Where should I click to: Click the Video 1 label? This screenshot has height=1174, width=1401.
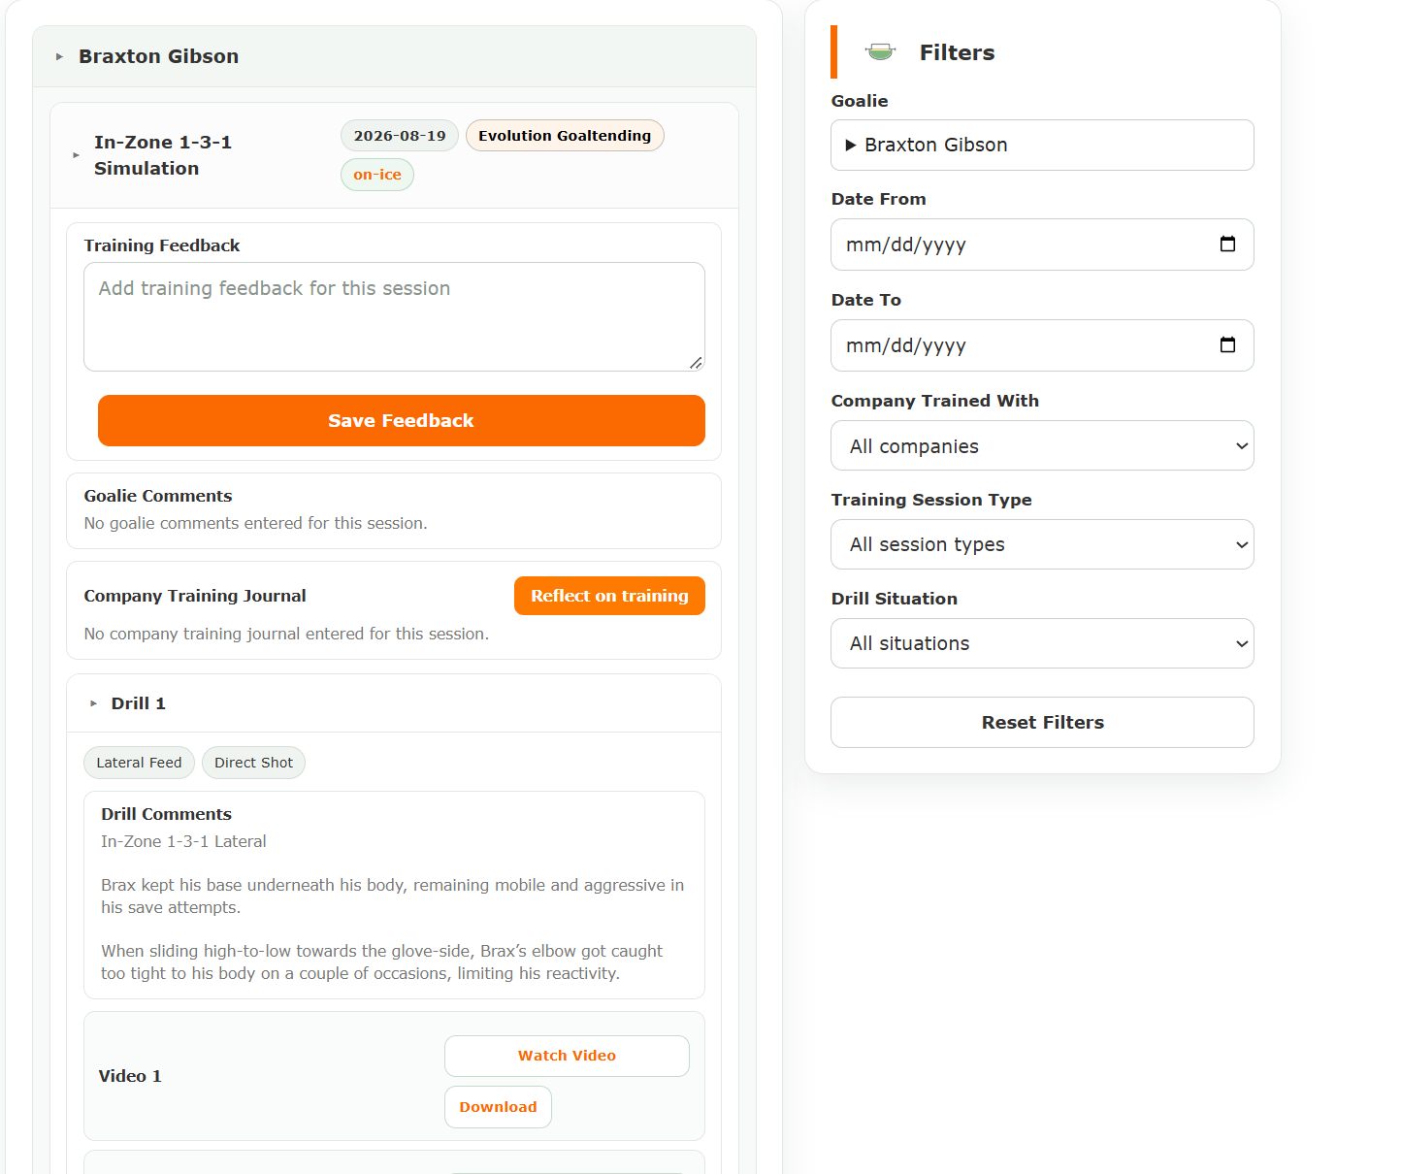130,1076
